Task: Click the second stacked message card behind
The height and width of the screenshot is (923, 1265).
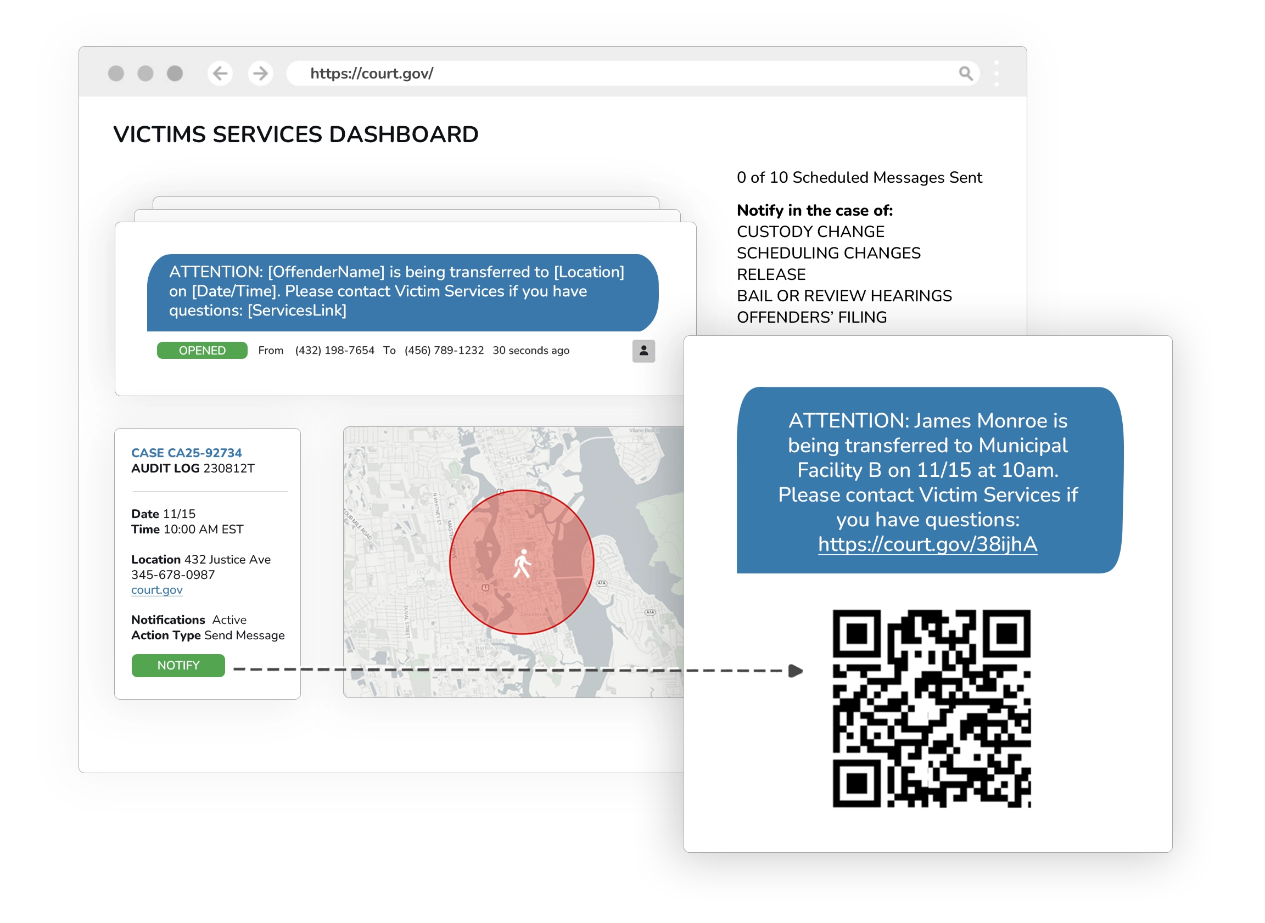Action: [407, 215]
